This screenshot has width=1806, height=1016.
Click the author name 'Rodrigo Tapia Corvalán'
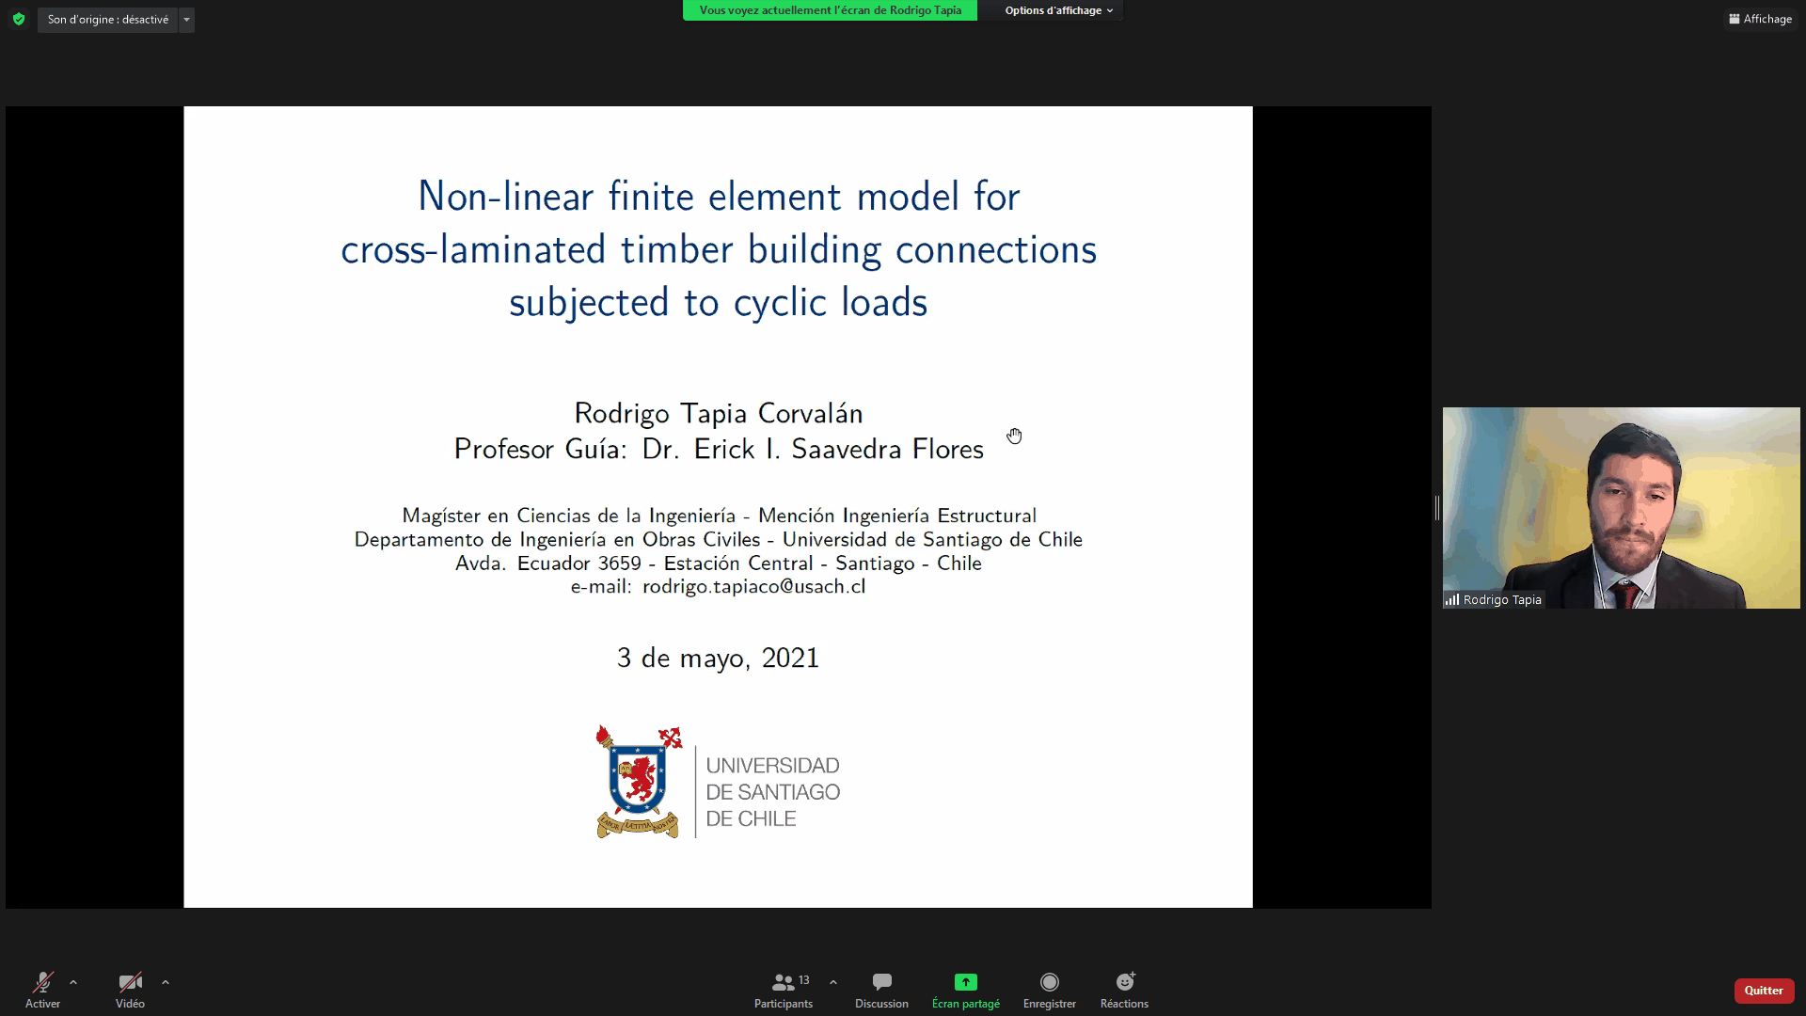tap(718, 414)
